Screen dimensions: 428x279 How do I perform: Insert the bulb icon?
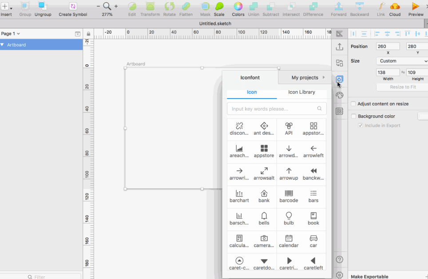289,219
